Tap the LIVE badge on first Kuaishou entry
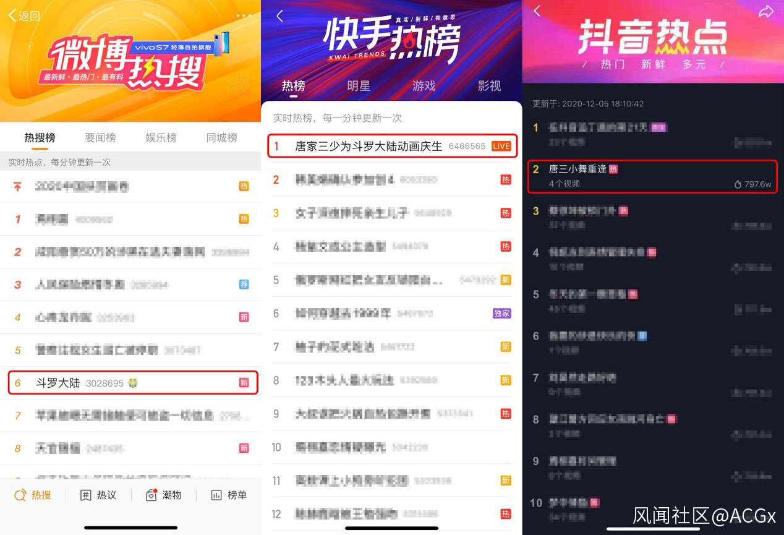Screen dimensions: 784x535 click(501, 147)
